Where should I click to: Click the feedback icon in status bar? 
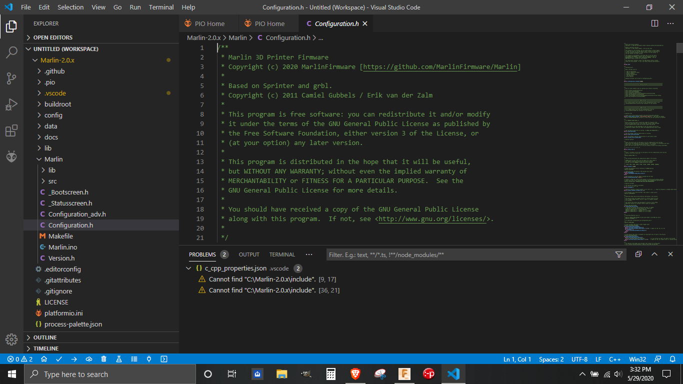[658, 359]
